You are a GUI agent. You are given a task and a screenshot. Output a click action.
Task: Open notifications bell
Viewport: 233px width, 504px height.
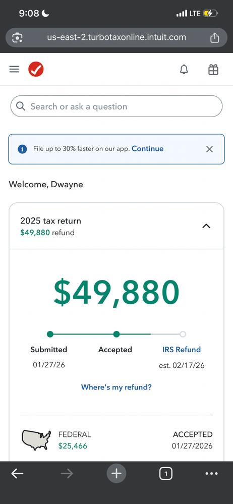point(184,70)
